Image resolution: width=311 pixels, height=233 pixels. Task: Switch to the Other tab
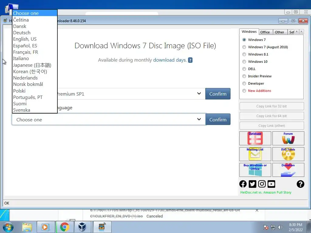(x=279, y=32)
